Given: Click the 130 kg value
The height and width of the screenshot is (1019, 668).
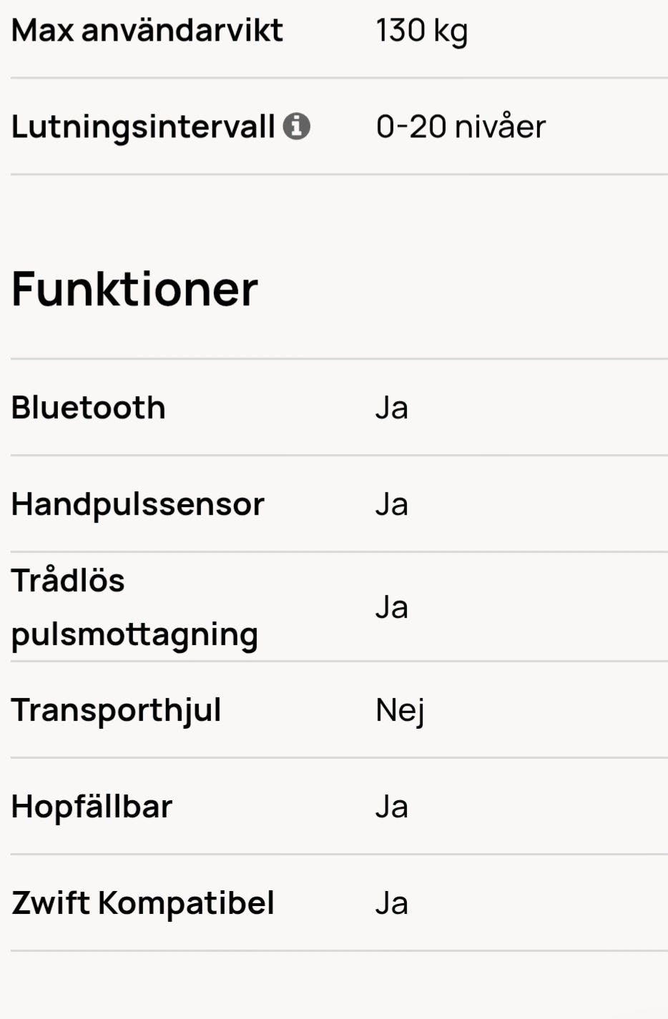Looking at the screenshot, I should coord(422,31).
